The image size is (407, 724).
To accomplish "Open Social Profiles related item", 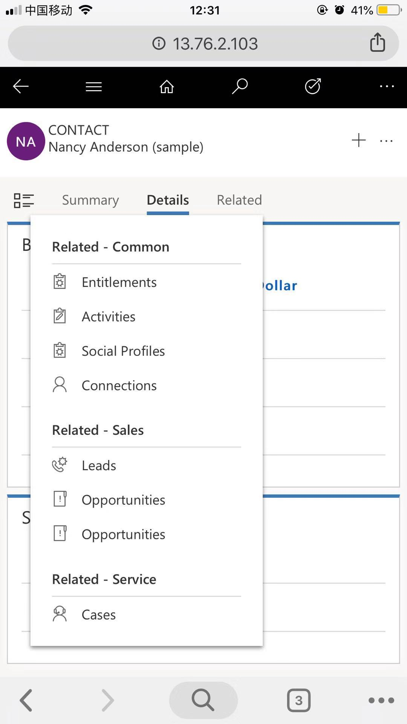I will click(x=146, y=351).
